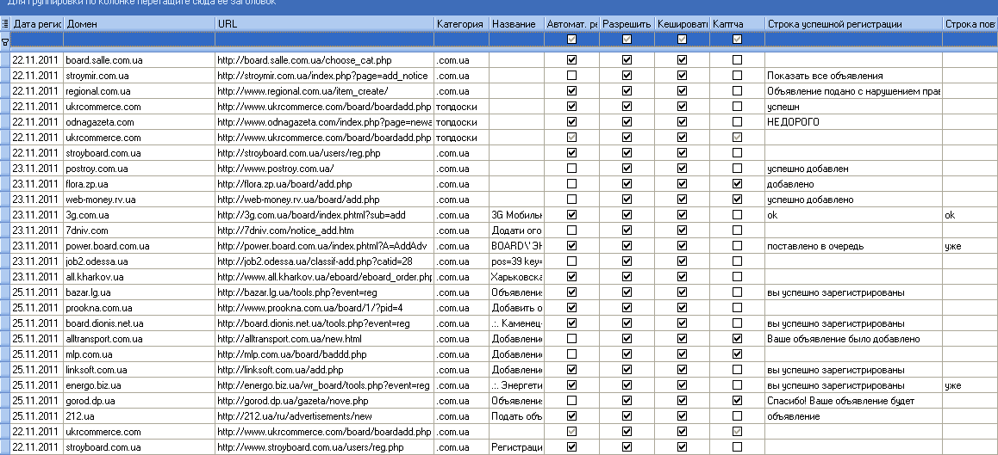Check Автомат. box for job2.odessa.ua row
The height and width of the screenshot is (455, 998).
[x=571, y=261]
